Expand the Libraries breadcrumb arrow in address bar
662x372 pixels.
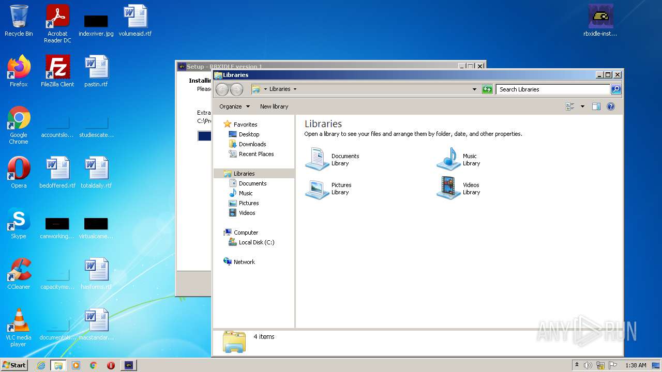[295, 89]
